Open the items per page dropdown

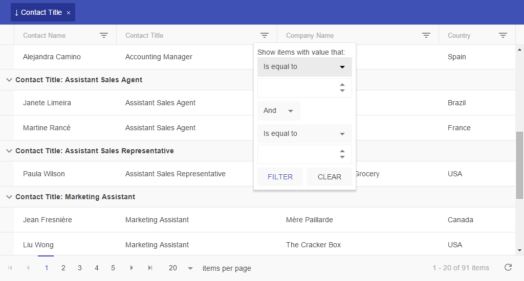[x=181, y=268]
